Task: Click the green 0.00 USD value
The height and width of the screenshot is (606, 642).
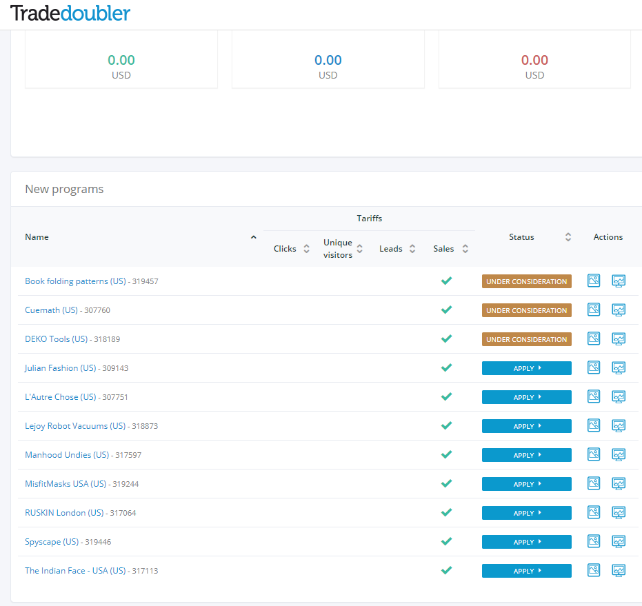Action: [121, 60]
